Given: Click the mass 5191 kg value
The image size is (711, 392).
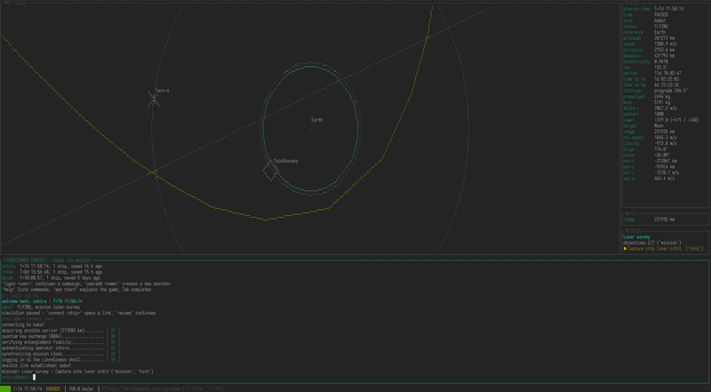Looking at the screenshot, I should (662, 102).
